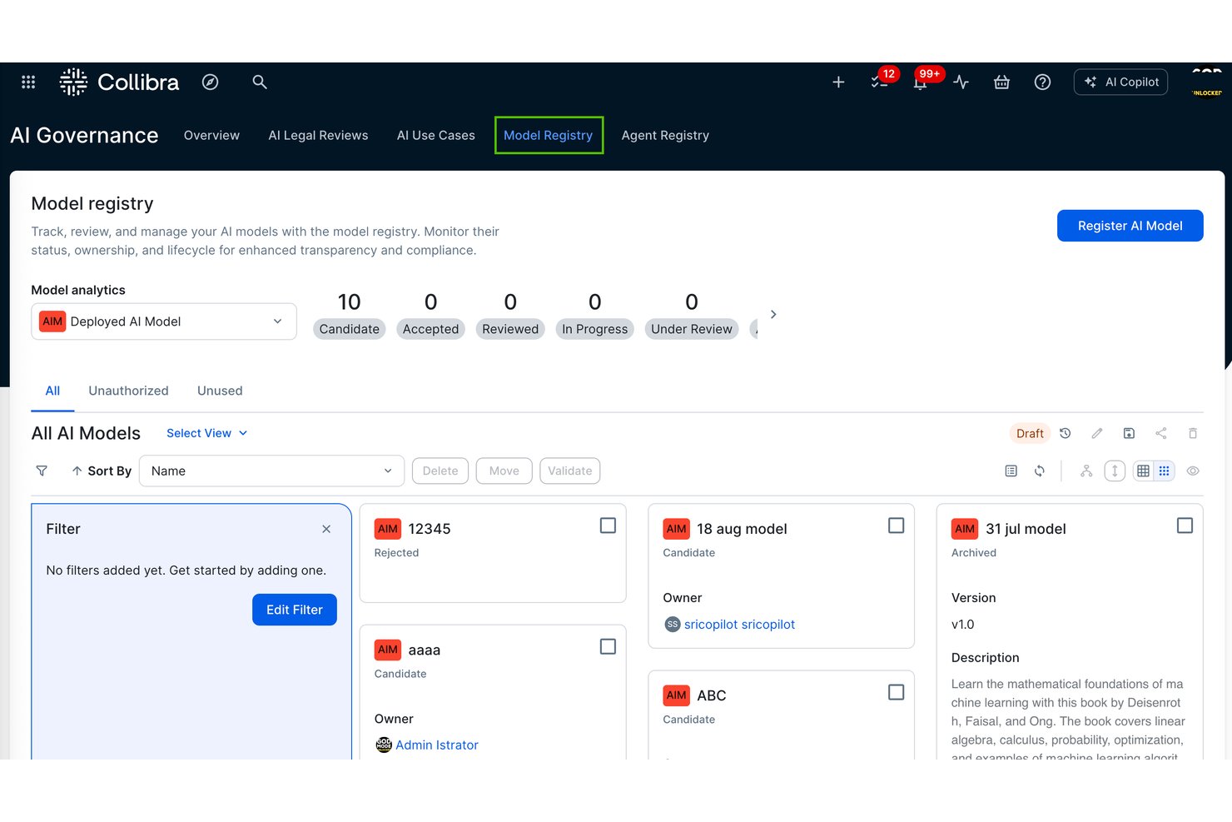Click the Admin Istrator avatar
Image resolution: width=1232 pixels, height=822 pixels.
click(384, 745)
